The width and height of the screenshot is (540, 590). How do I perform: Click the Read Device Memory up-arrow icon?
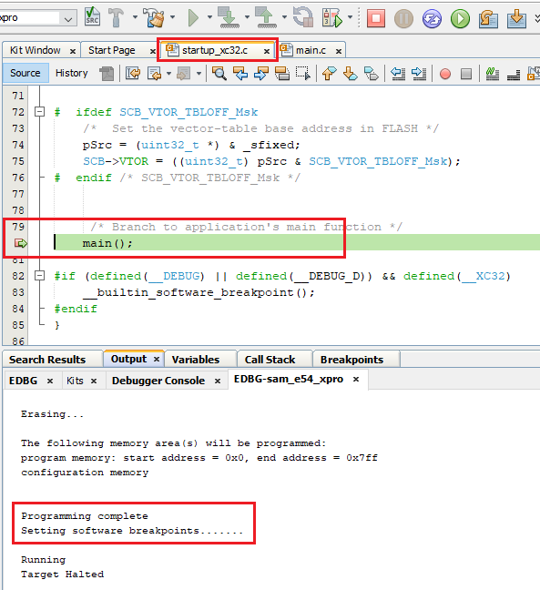point(266,17)
